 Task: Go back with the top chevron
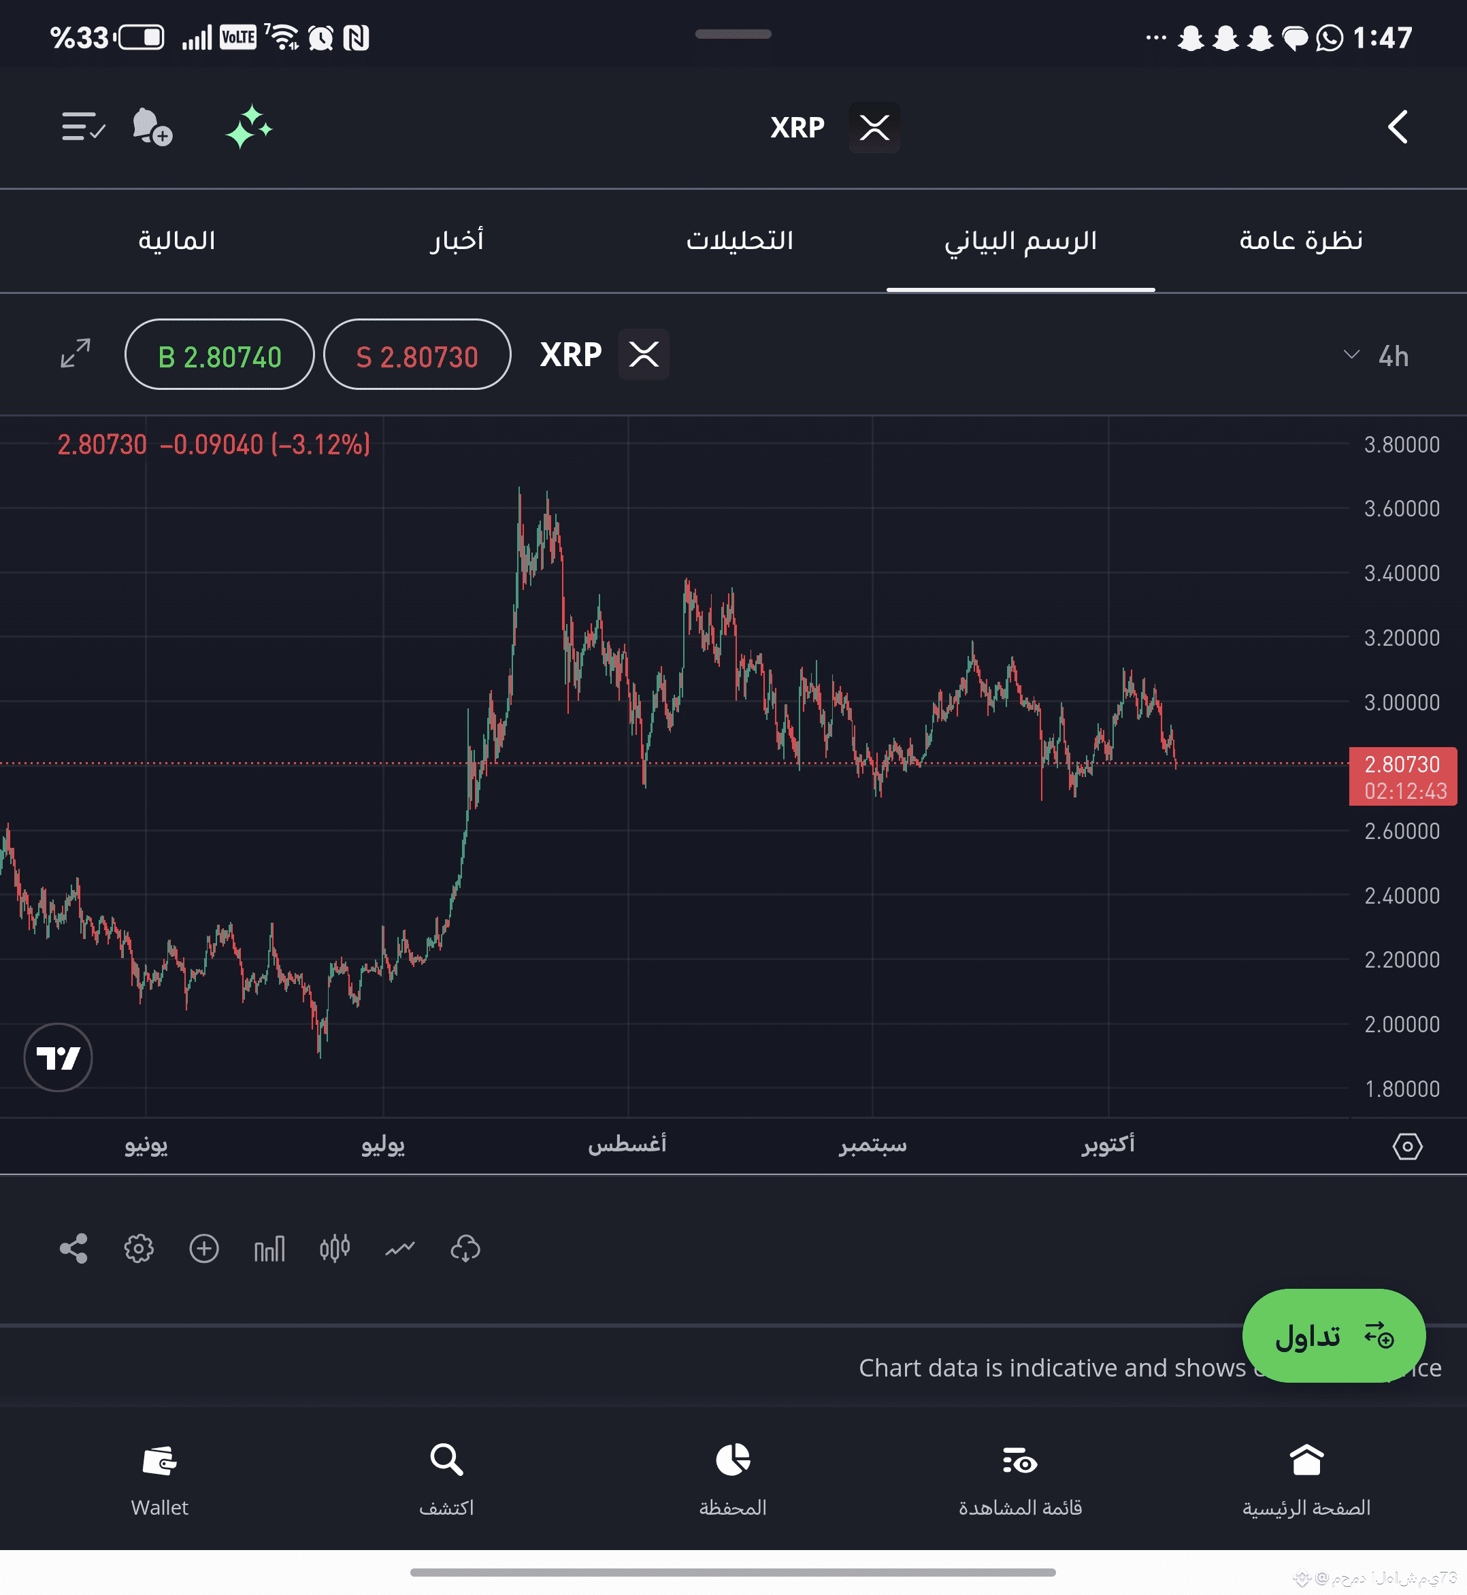(1397, 127)
